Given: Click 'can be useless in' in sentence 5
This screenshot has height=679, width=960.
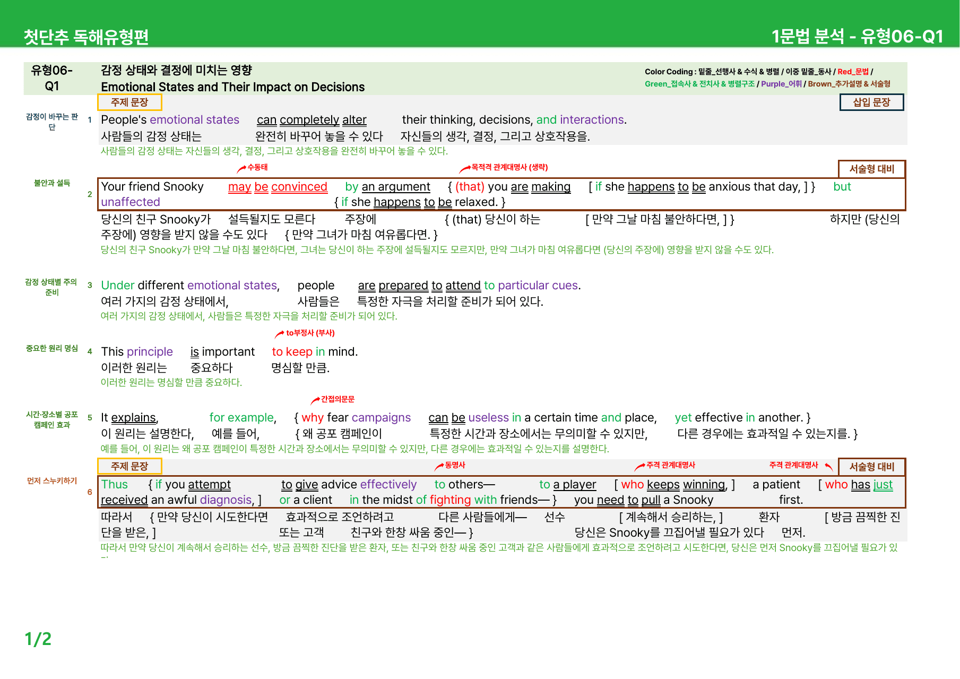Looking at the screenshot, I should [x=475, y=418].
